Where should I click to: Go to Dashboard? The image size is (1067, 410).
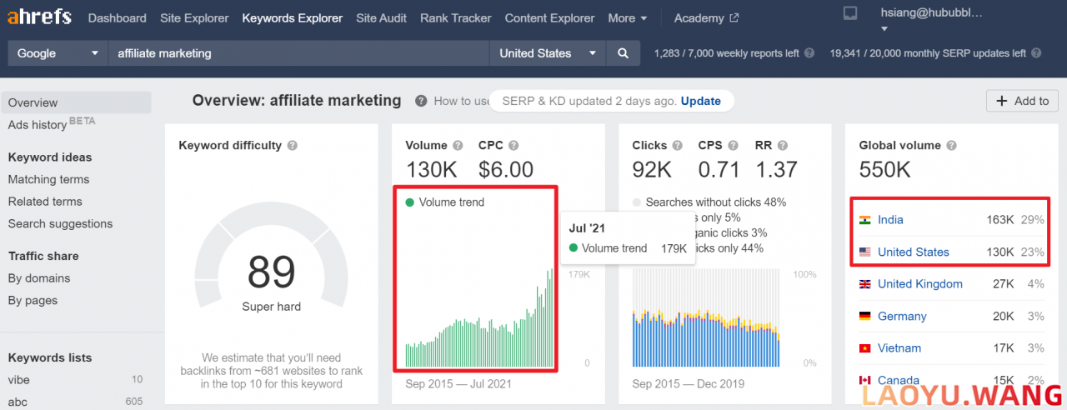[x=118, y=17]
